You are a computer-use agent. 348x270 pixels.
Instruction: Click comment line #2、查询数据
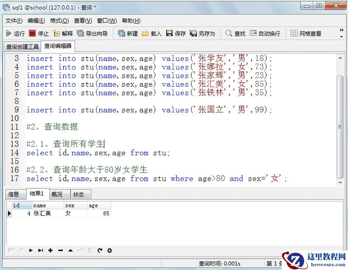52,127
